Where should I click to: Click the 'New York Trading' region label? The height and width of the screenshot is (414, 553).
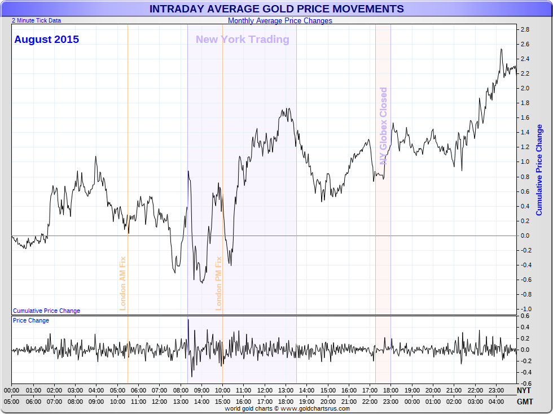point(243,39)
